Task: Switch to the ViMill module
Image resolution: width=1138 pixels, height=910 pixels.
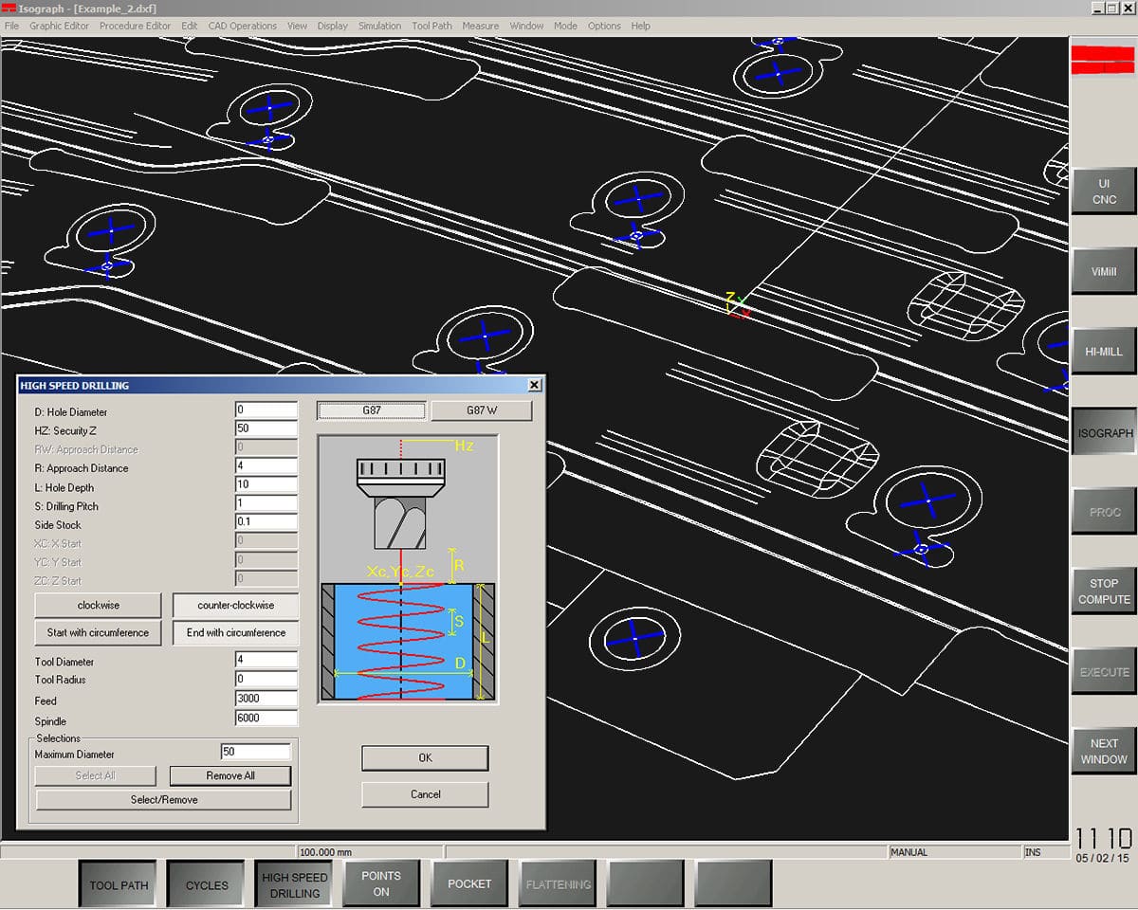Action: (x=1103, y=271)
